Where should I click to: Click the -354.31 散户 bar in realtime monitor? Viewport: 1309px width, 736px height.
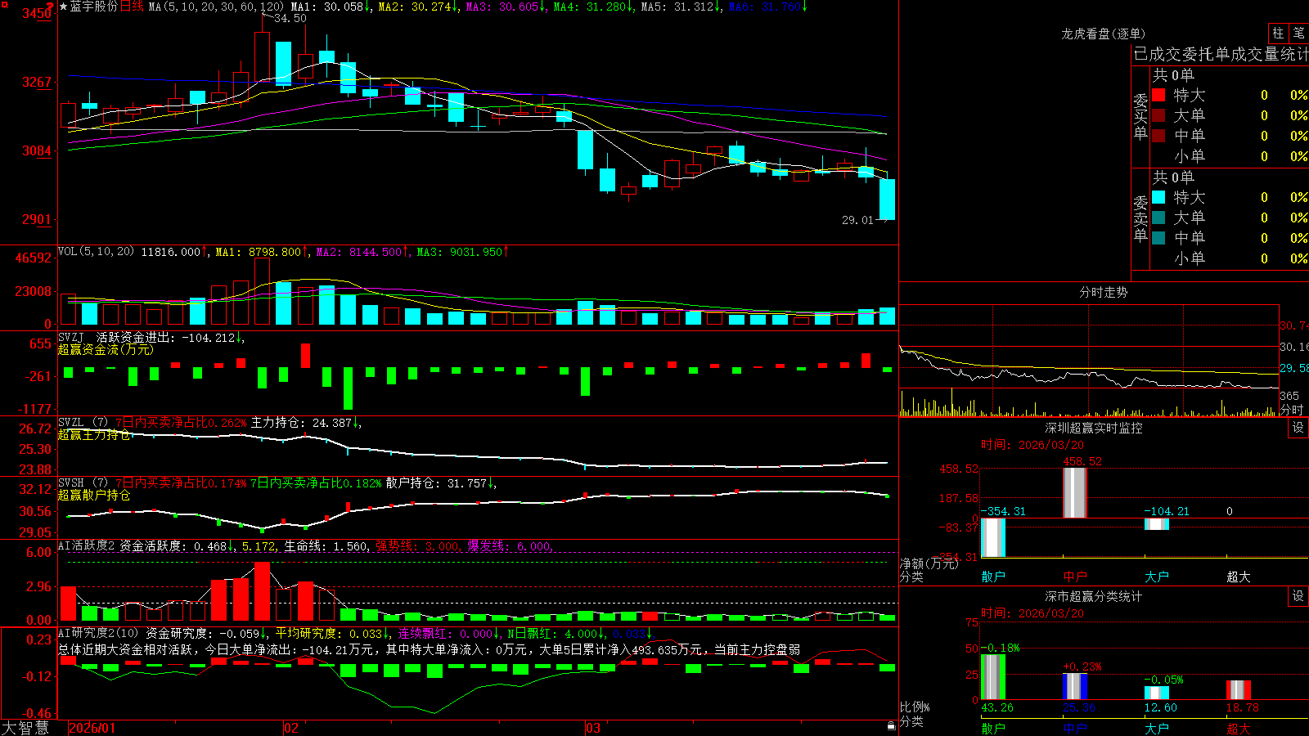click(993, 538)
